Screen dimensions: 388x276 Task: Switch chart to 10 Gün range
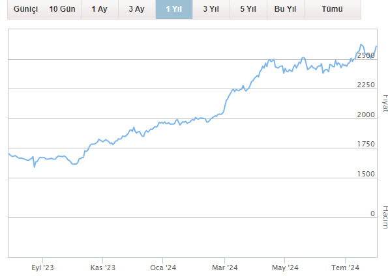(x=62, y=9)
